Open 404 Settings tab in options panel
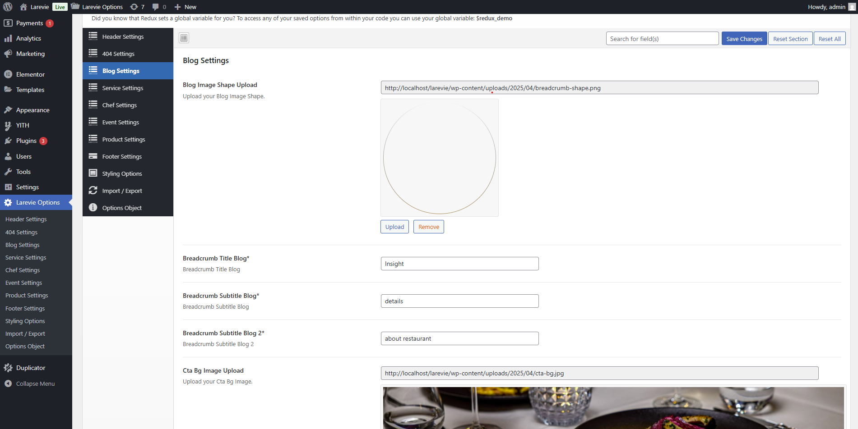Screen dimensions: 858x429 point(128,54)
